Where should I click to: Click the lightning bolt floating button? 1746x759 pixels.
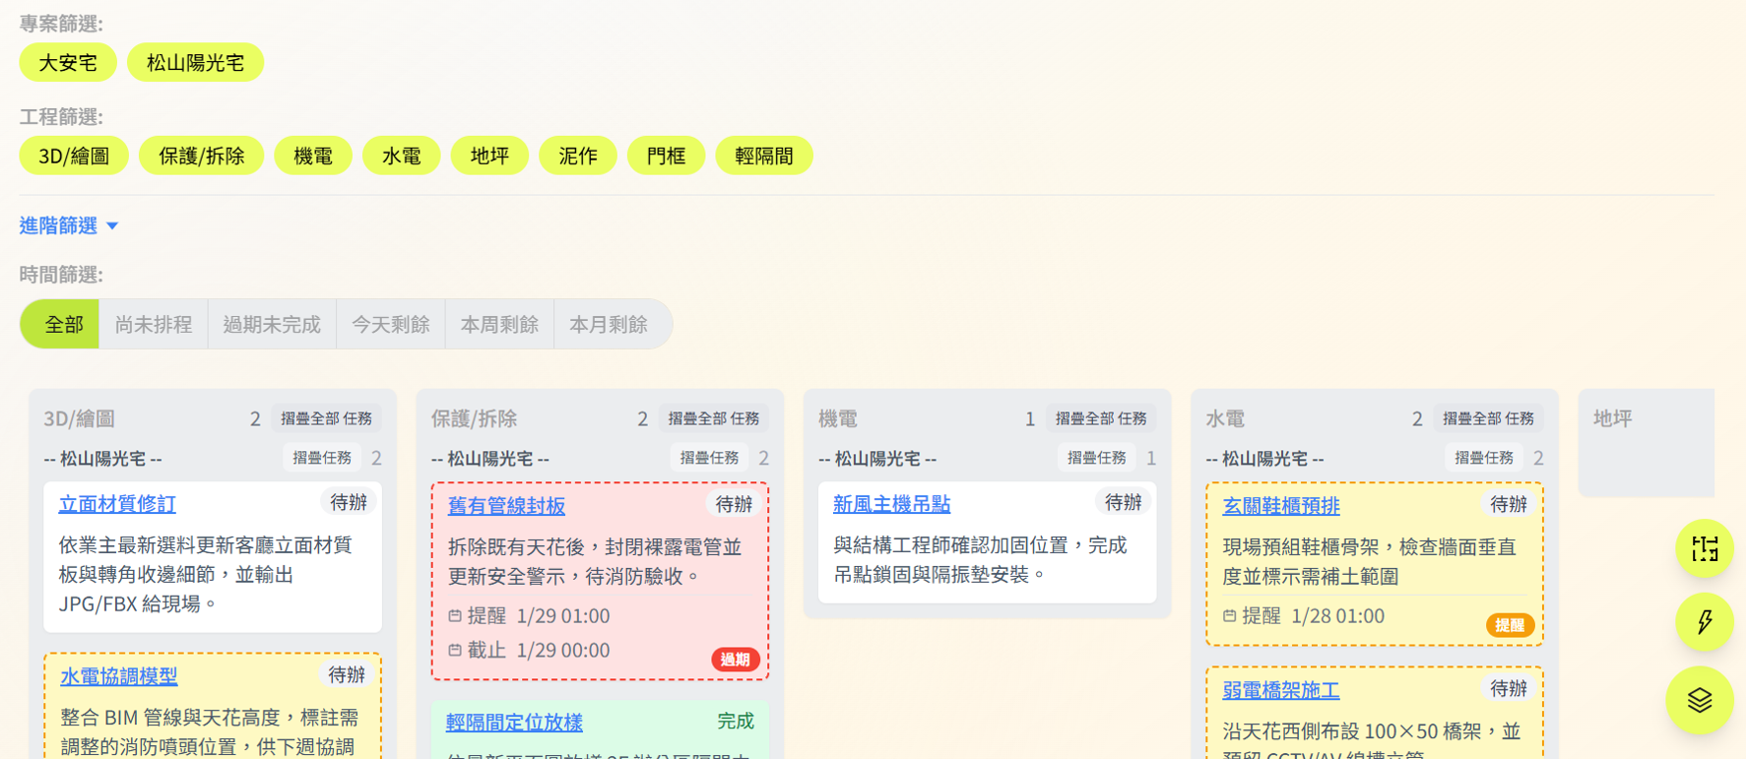1704,622
